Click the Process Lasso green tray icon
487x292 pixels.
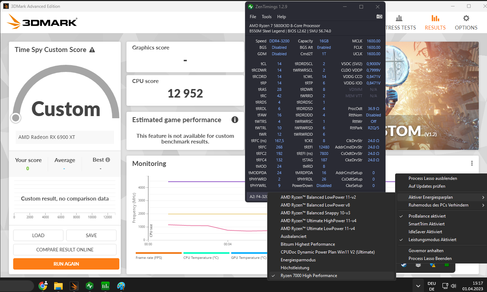click(x=447, y=265)
